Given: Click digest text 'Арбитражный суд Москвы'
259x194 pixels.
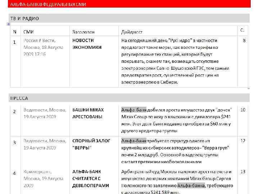Looking at the screenshot, I should (149, 172).
